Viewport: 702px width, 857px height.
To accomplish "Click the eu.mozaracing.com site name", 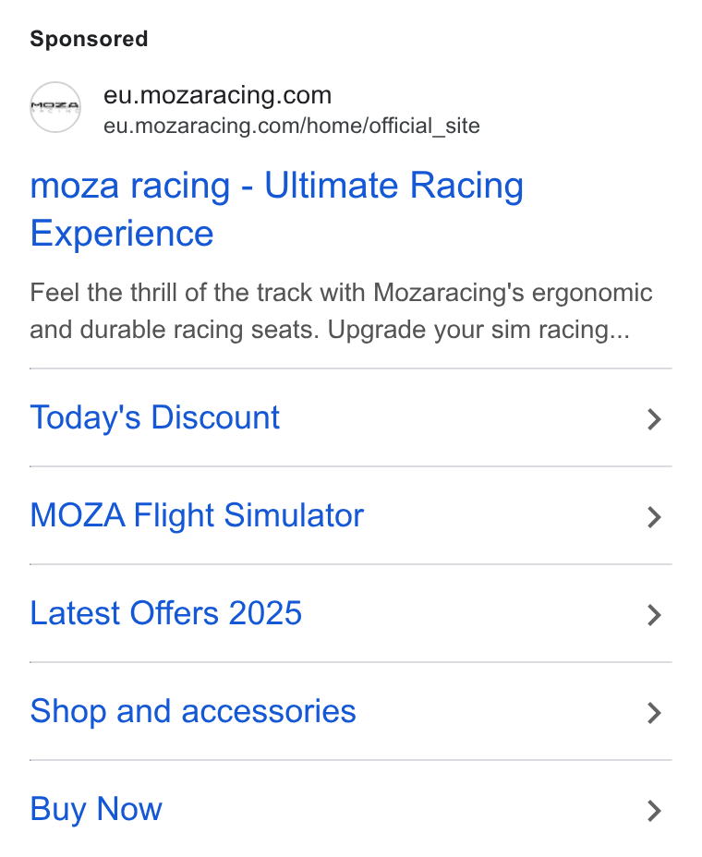I will (218, 95).
